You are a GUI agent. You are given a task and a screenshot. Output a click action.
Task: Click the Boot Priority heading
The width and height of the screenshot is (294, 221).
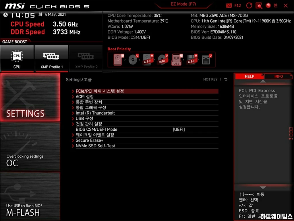119,49
